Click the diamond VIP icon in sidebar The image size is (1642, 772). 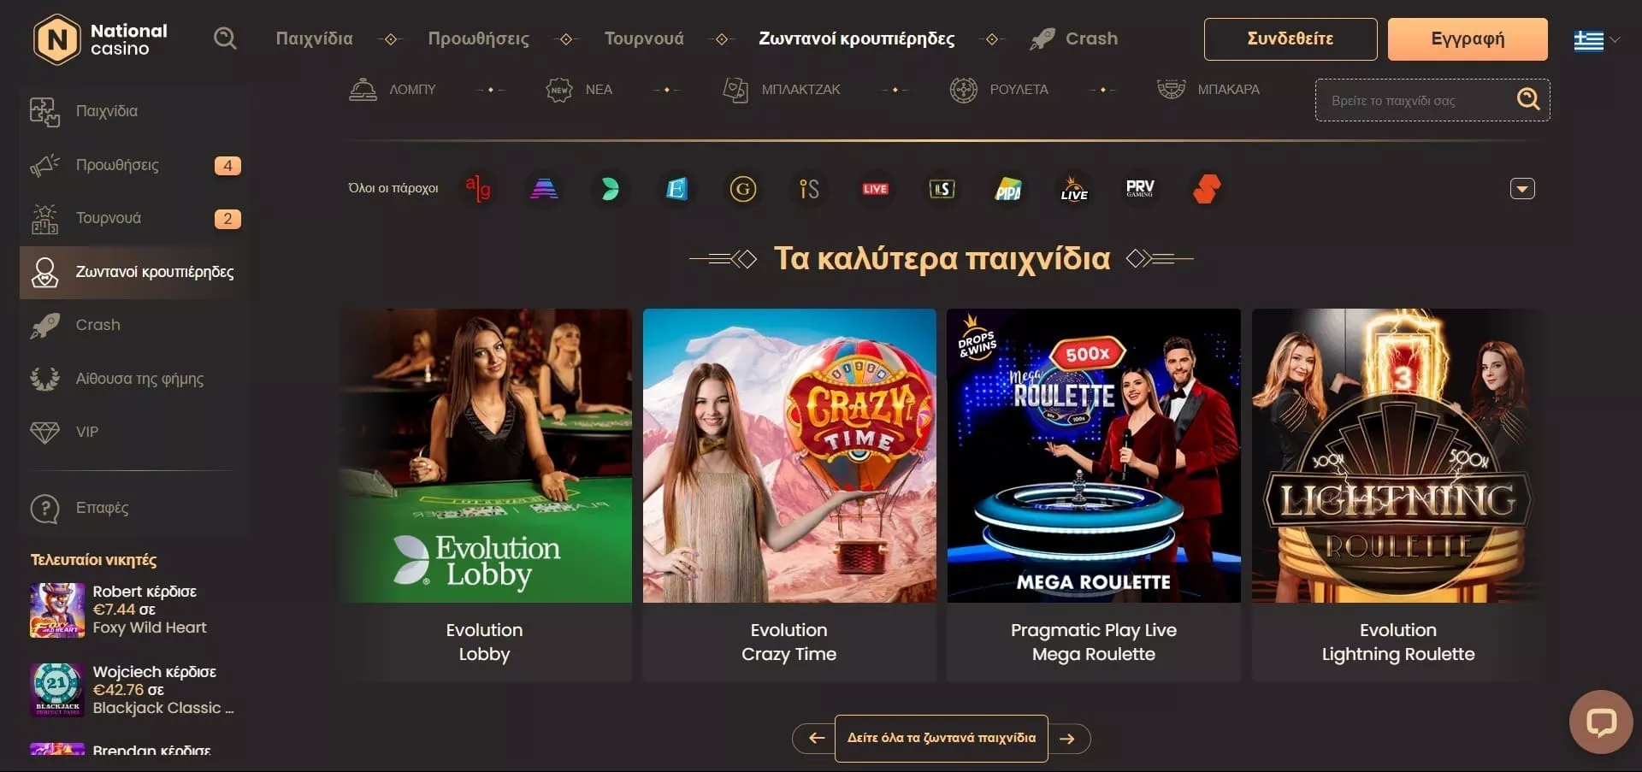pyautogui.click(x=44, y=432)
